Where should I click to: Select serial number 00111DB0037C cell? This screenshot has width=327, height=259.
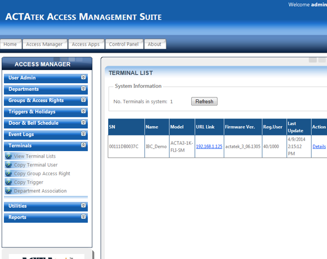[126, 147]
